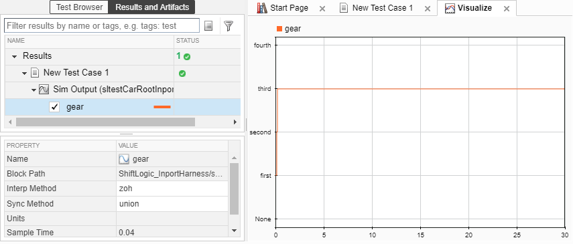The width and height of the screenshot is (573, 244).
Task: Click the properties vertical scrollbar thumb
Action: (235, 189)
